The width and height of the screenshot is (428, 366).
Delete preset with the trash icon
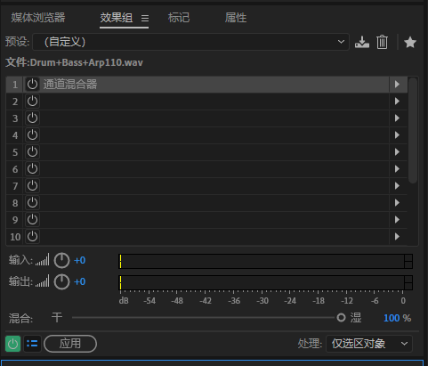382,42
